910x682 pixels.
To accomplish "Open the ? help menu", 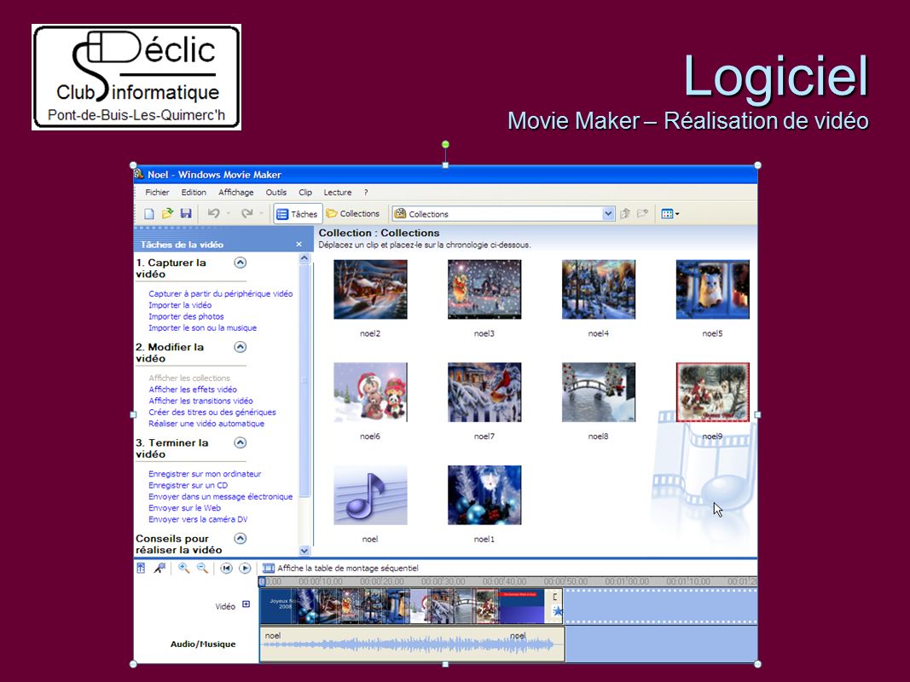I will tap(366, 193).
